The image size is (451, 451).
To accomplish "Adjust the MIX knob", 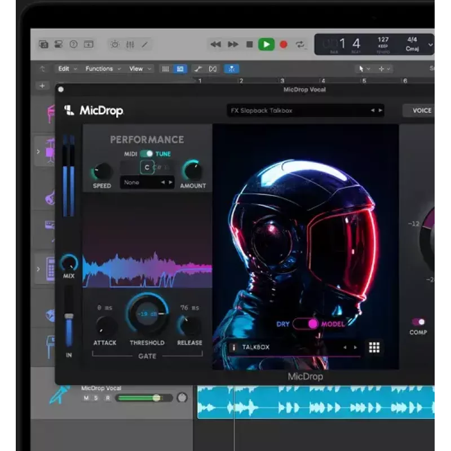I will (x=69, y=263).
